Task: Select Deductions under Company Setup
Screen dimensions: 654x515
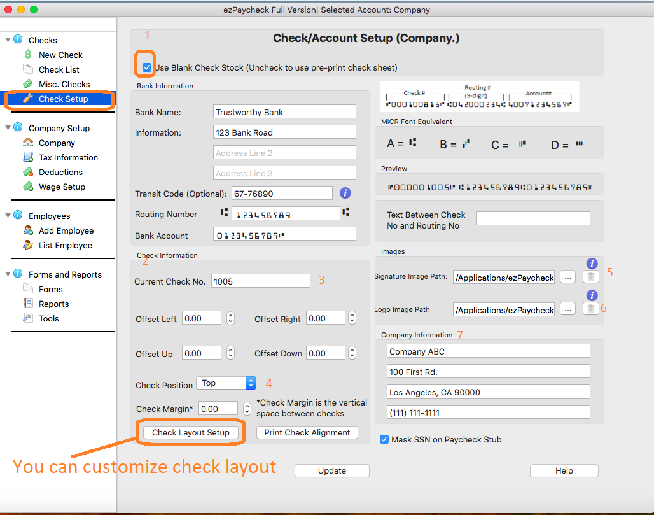Action: 60,172
